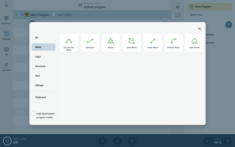Select the Process Move node
This screenshot has height=147, width=235.
[173, 43]
